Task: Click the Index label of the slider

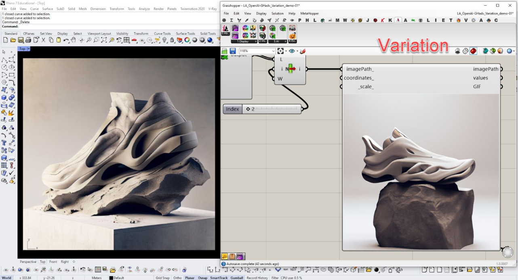Action: click(x=232, y=109)
